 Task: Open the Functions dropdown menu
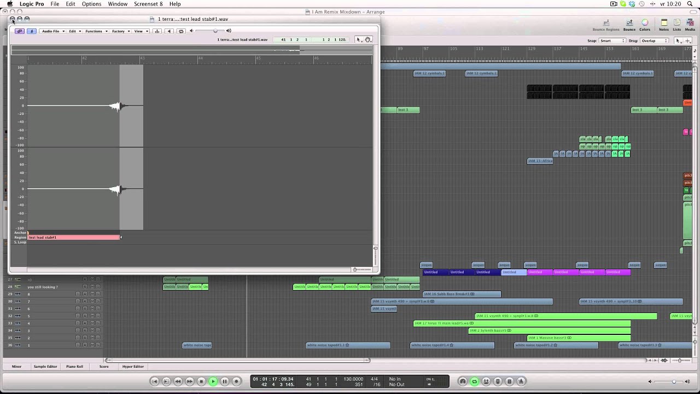tap(95, 31)
